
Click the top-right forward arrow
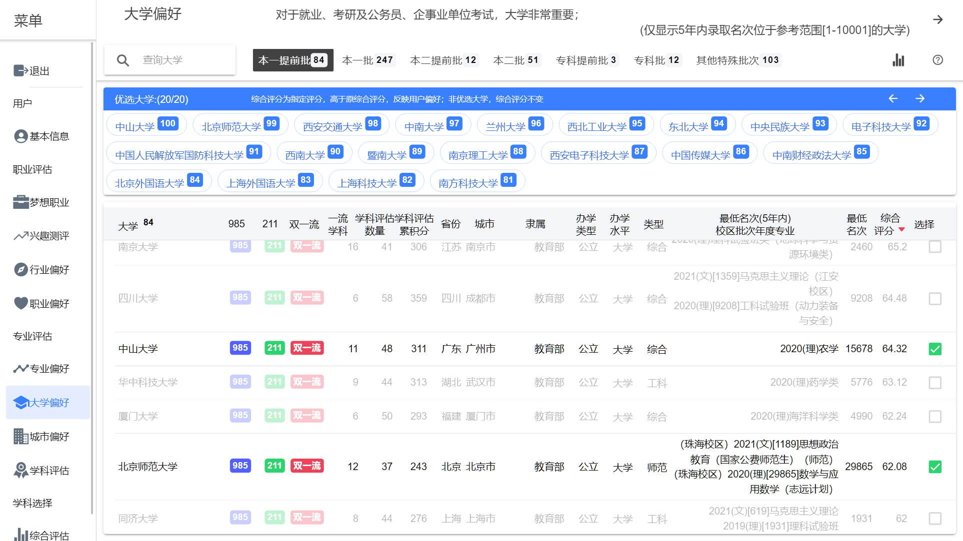pyautogui.click(x=938, y=19)
